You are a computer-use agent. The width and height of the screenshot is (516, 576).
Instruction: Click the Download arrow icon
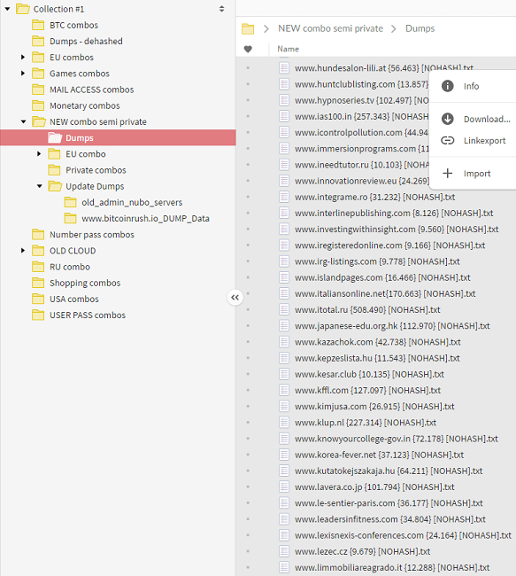[447, 119]
